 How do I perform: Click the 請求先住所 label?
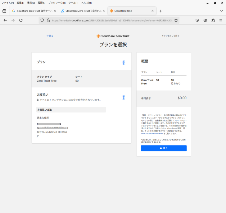[x=43, y=118]
